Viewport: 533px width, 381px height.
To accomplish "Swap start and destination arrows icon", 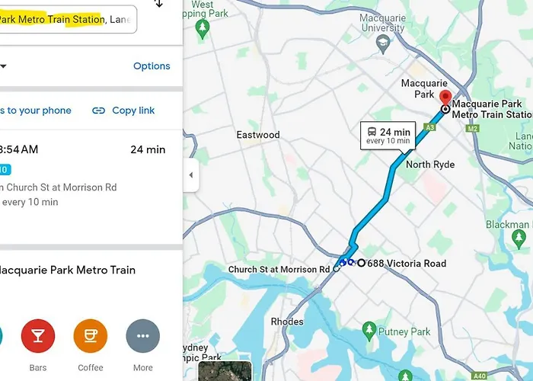I will pyautogui.click(x=158, y=3).
